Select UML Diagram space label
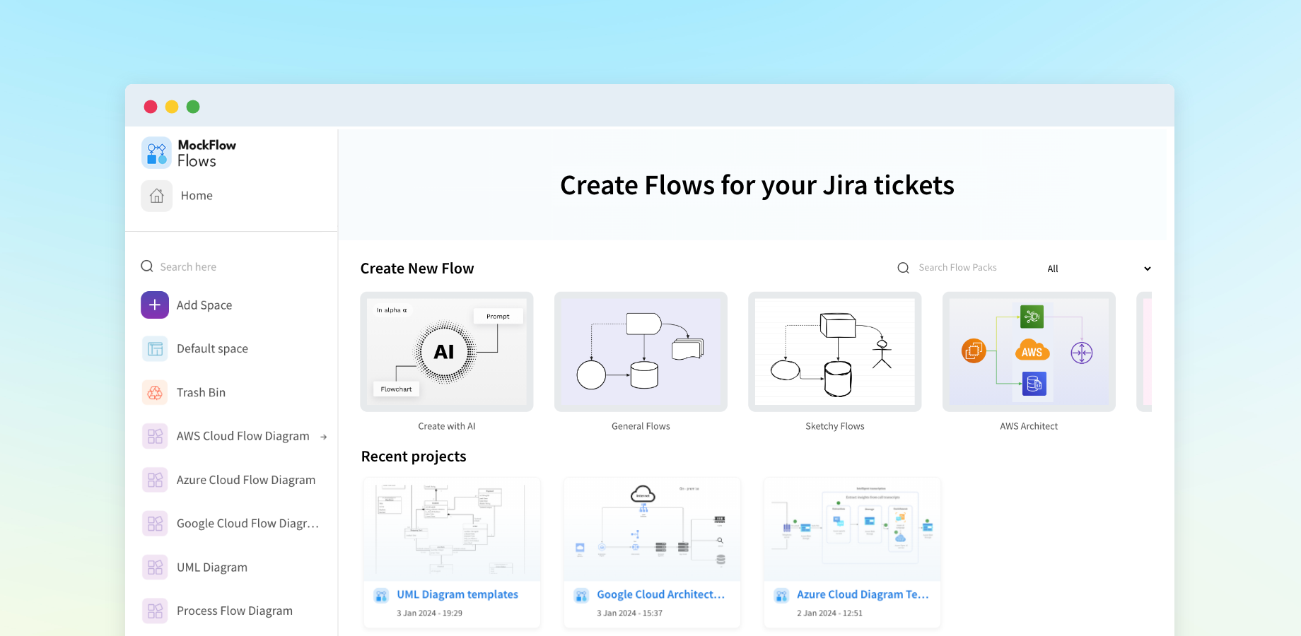Viewport: 1301px width, 636px height. point(212,567)
